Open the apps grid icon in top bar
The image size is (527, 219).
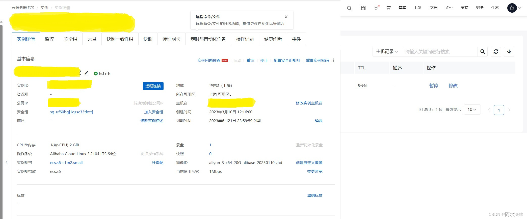(363, 8)
